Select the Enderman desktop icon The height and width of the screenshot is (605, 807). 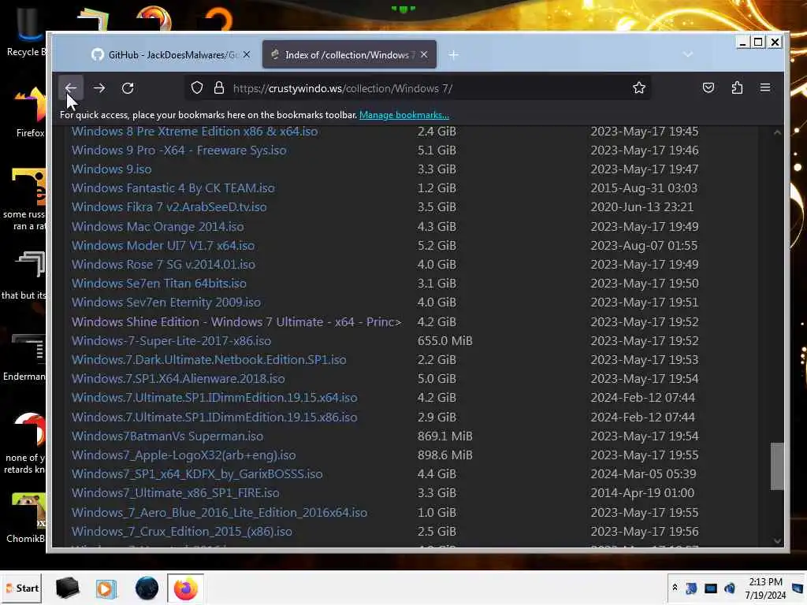pyautogui.click(x=24, y=357)
